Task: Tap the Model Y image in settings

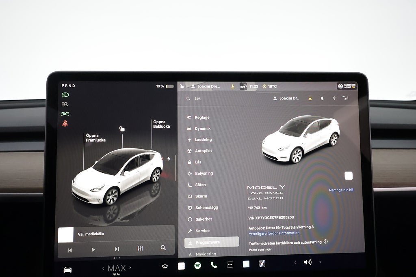Action: tap(301, 139)
